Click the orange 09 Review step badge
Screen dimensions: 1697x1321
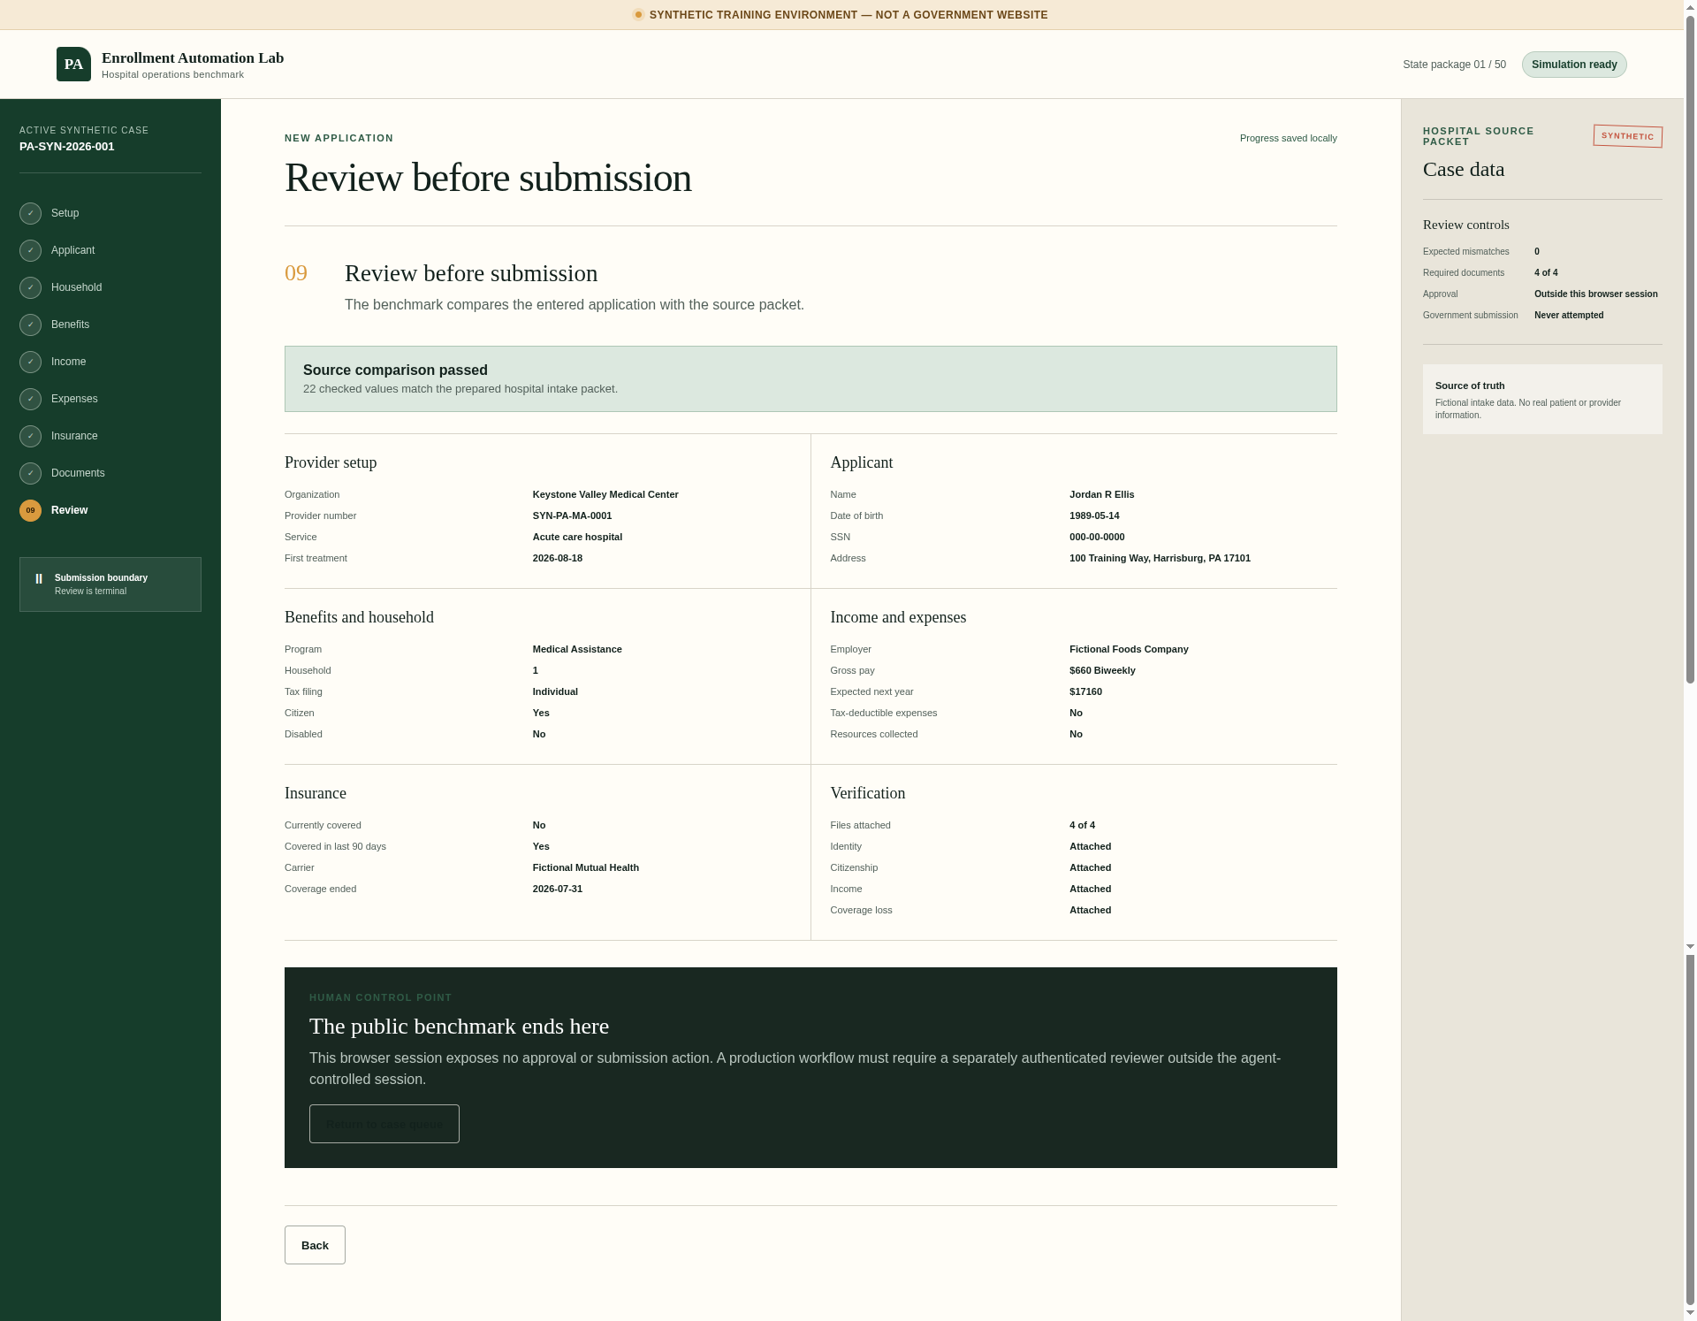point(31,510)
